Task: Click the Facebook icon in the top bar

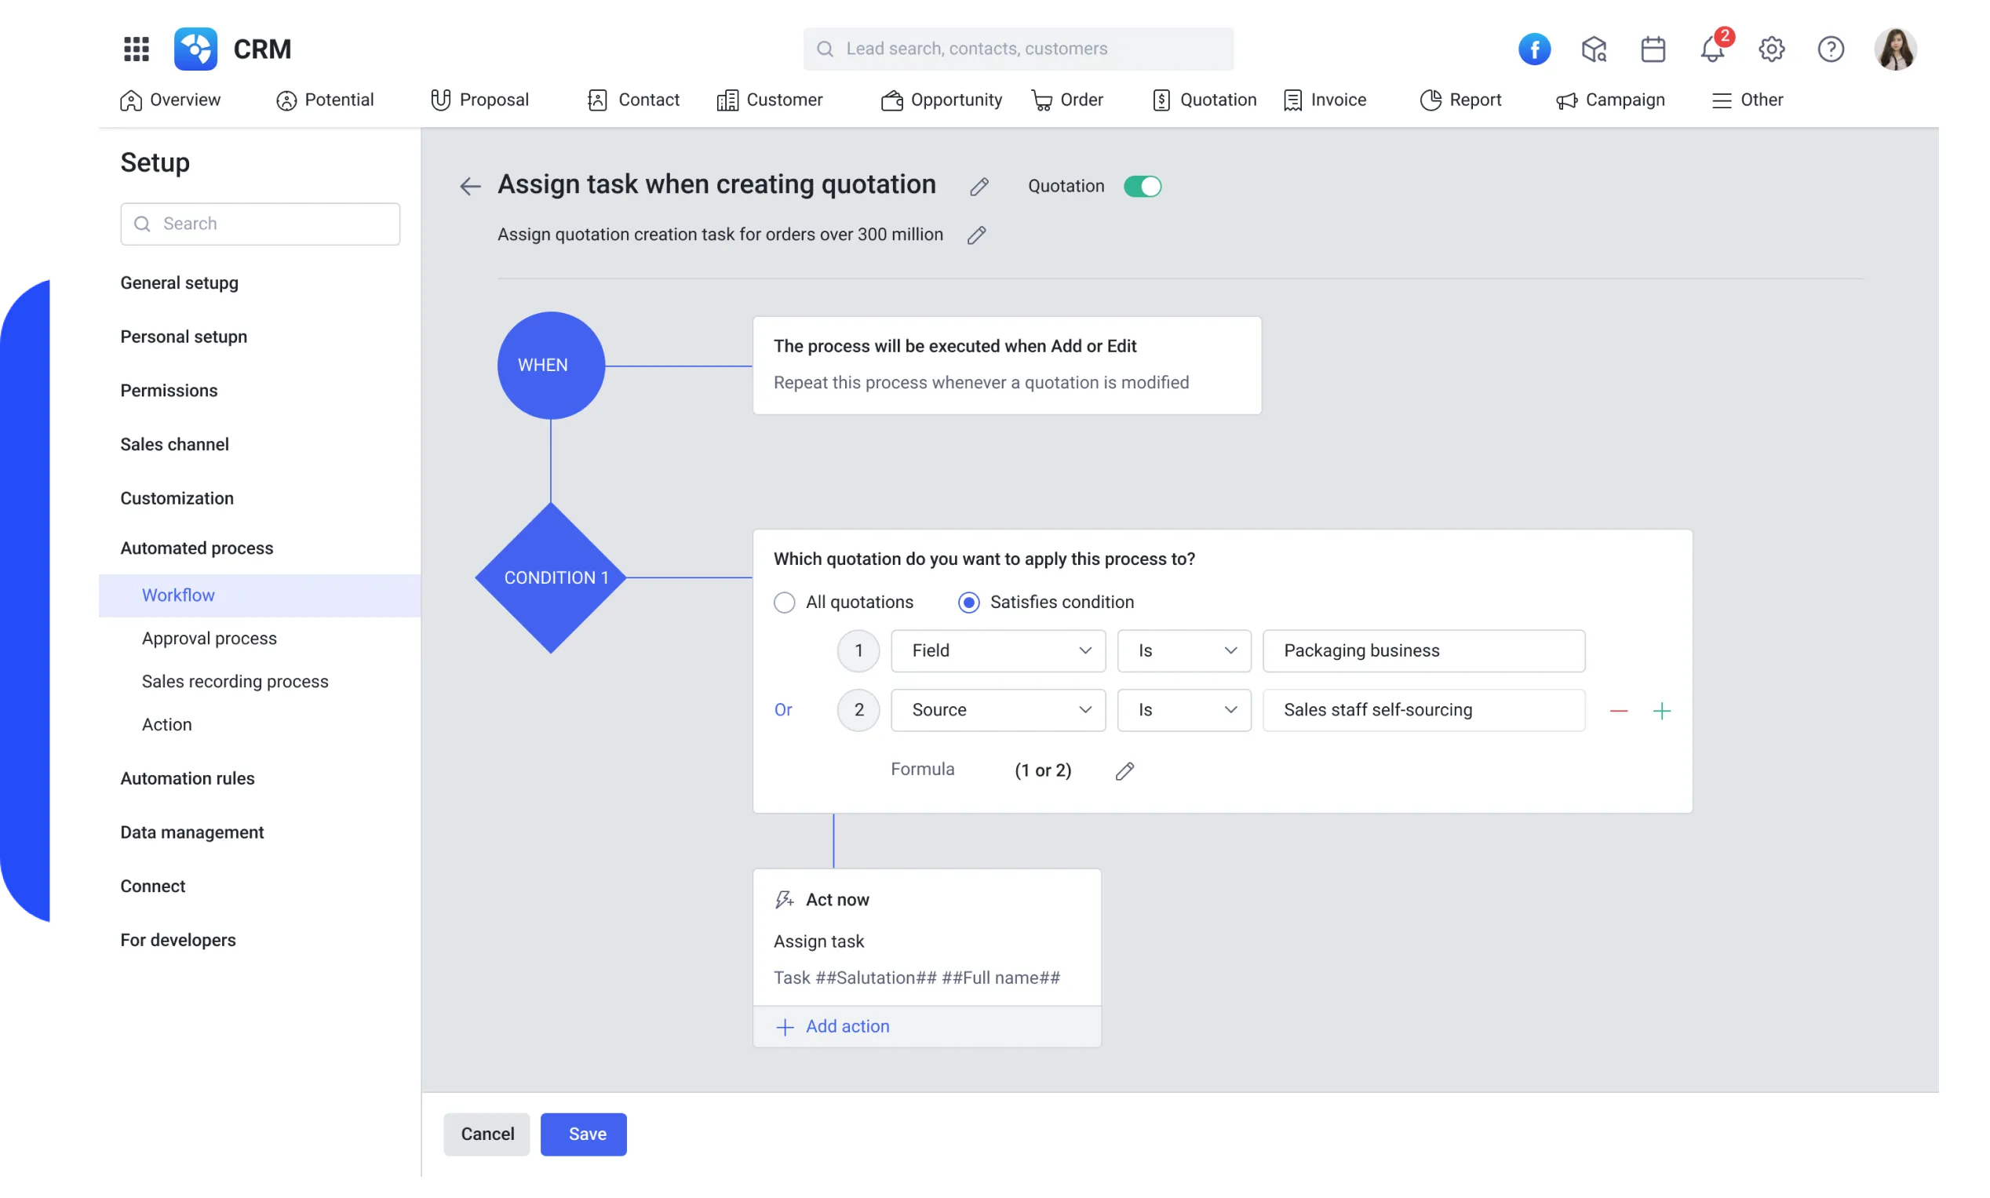Action: [1535, 49]
